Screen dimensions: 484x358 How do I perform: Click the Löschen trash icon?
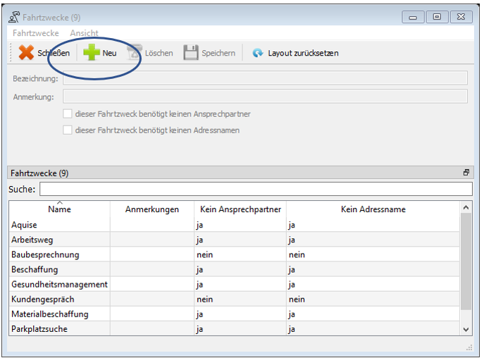pos(134,53)
